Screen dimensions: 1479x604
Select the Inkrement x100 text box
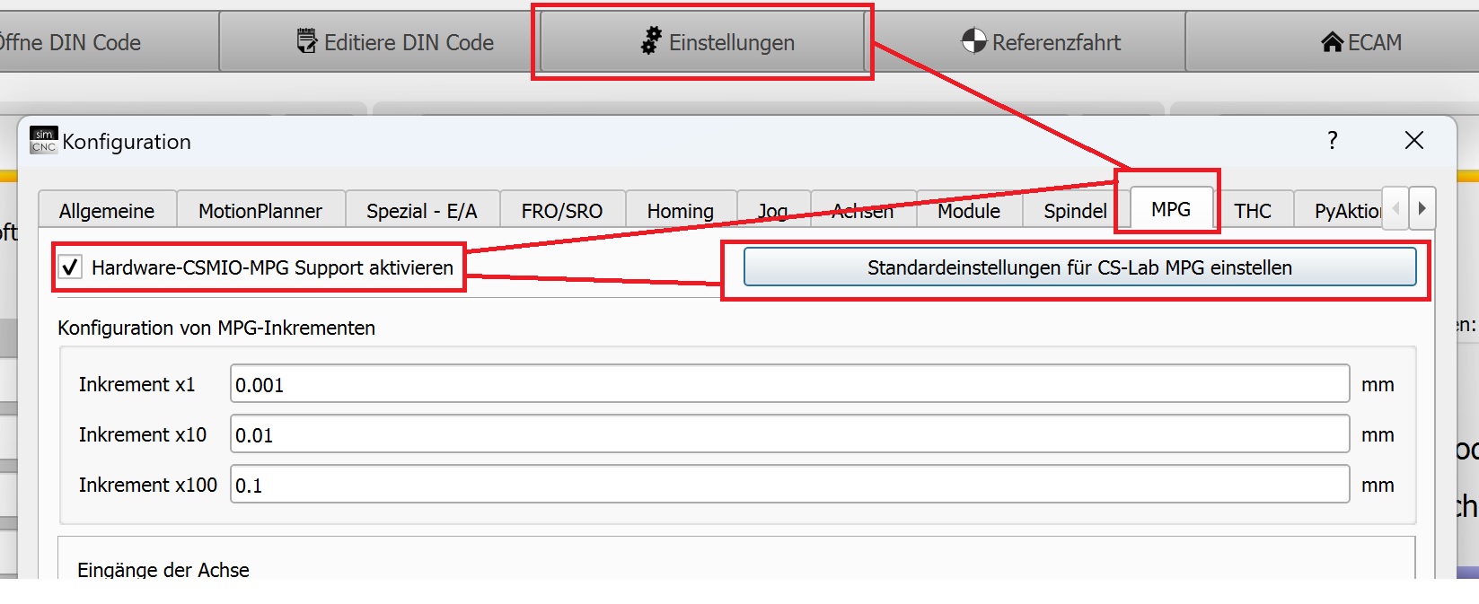[788, 485]
